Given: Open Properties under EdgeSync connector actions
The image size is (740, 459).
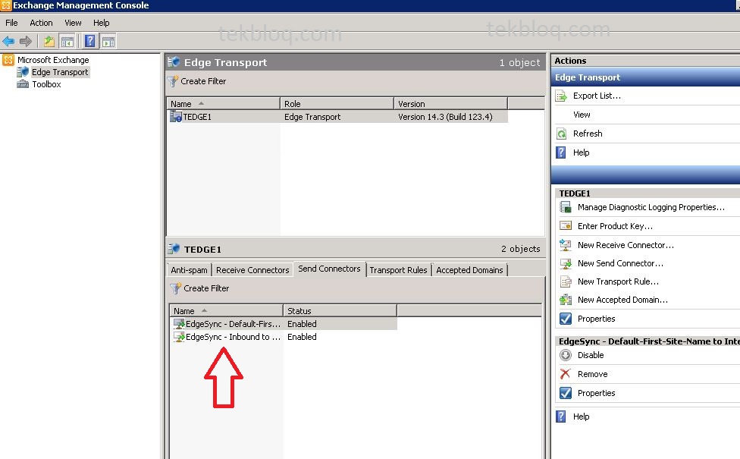Looking at the screenshot, I should [x=596, y=393].
